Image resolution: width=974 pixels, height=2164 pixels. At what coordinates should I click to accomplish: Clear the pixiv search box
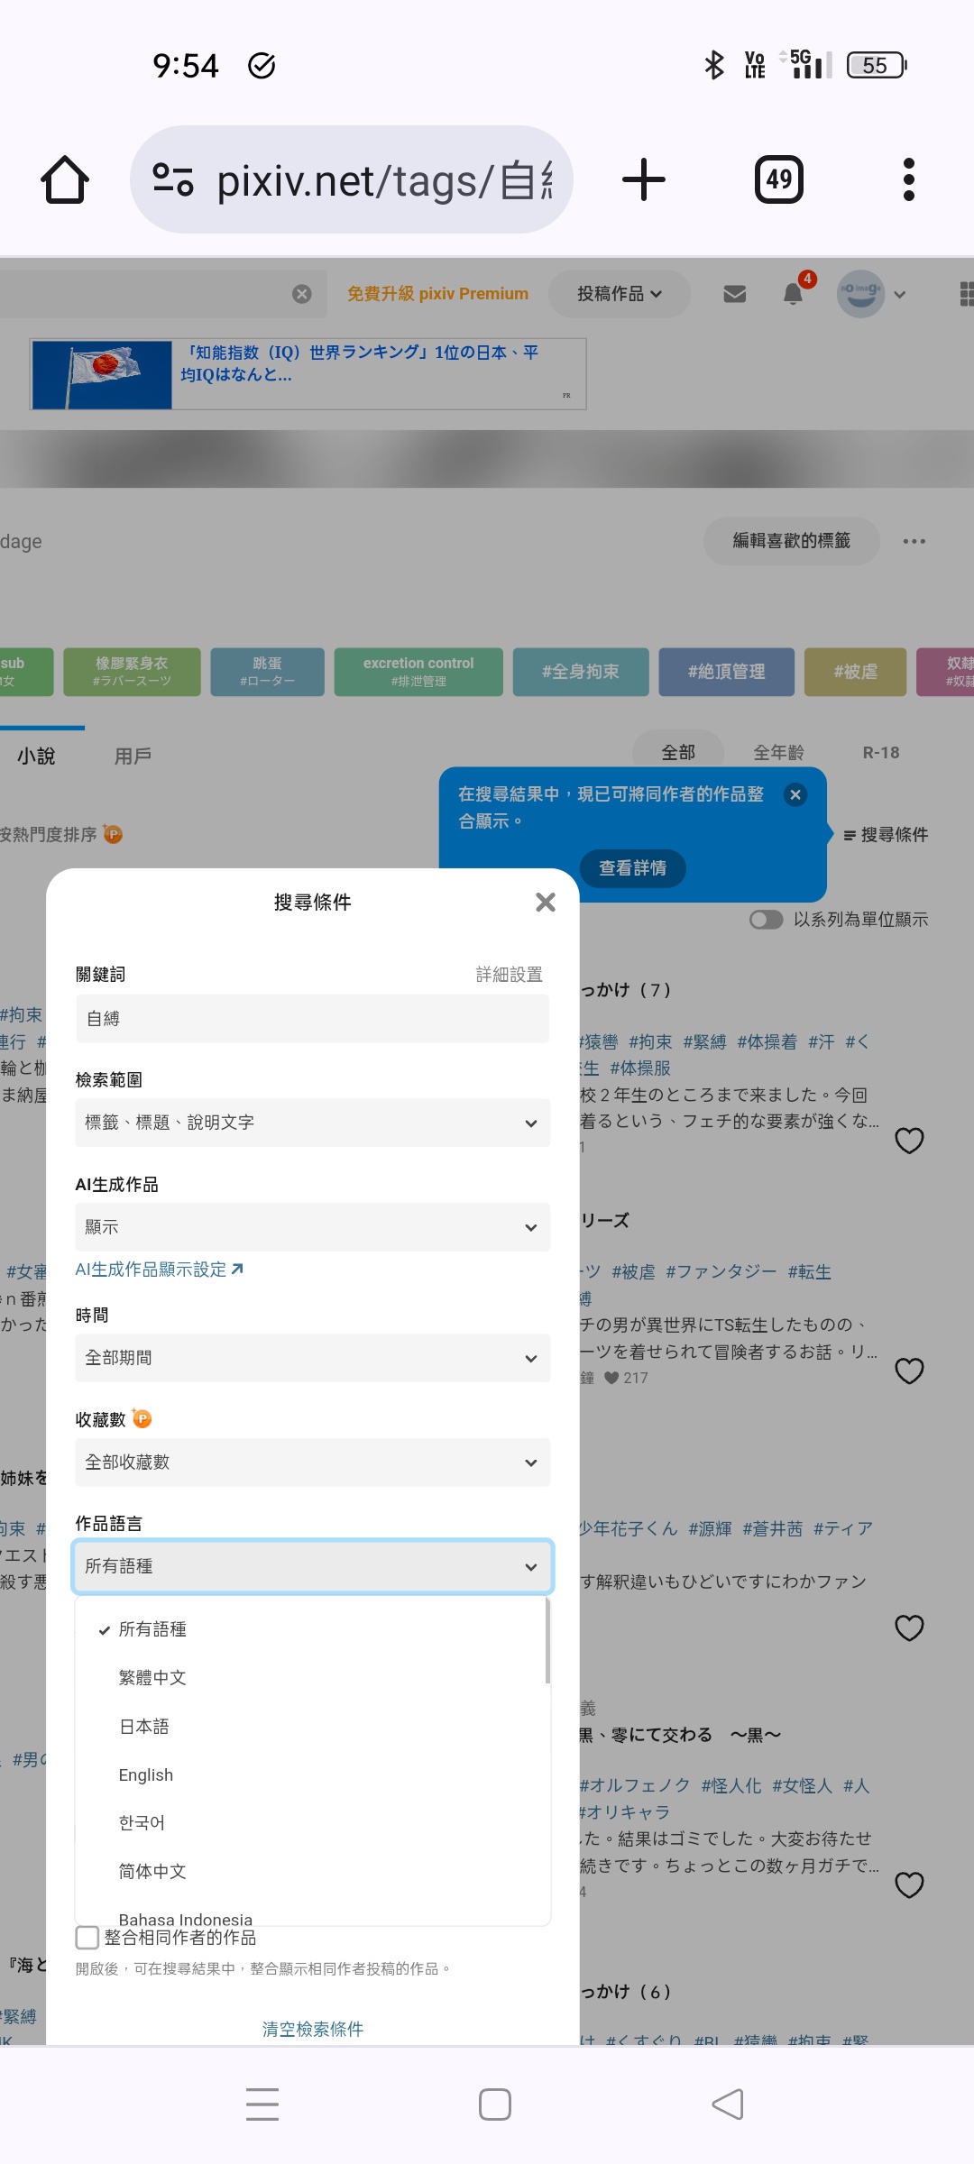pos(302,294)
